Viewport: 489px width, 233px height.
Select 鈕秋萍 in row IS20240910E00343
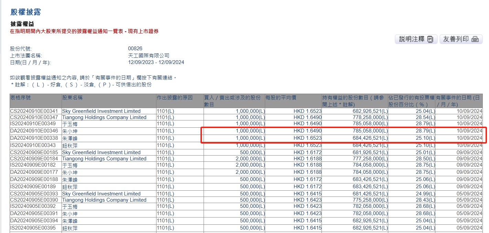[70, 146]
